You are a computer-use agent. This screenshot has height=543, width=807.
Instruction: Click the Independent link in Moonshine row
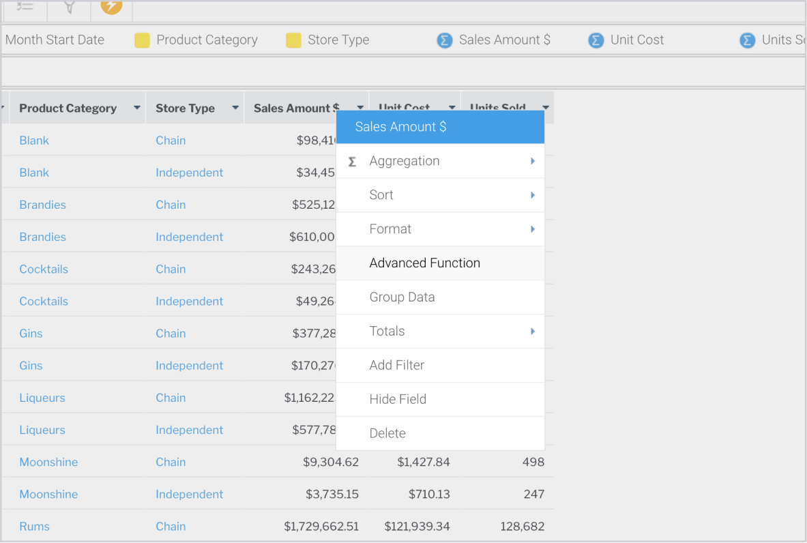point(189,494)
